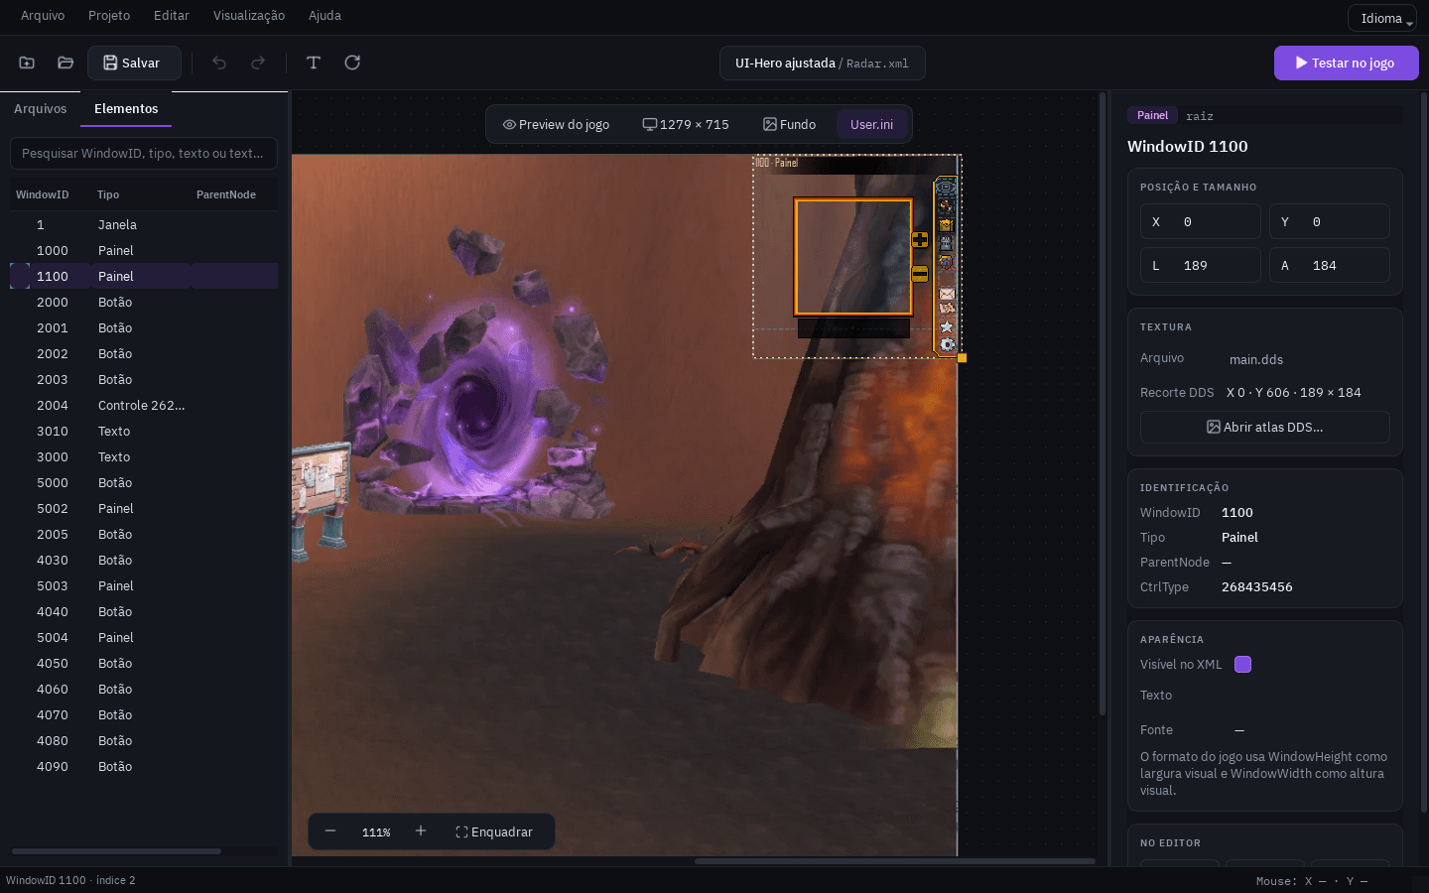Image resolution: width=1429 pixels, height=893 pixels.
Task: Click the eye icon on radar sidebar
Action: (x=946, y=187)
